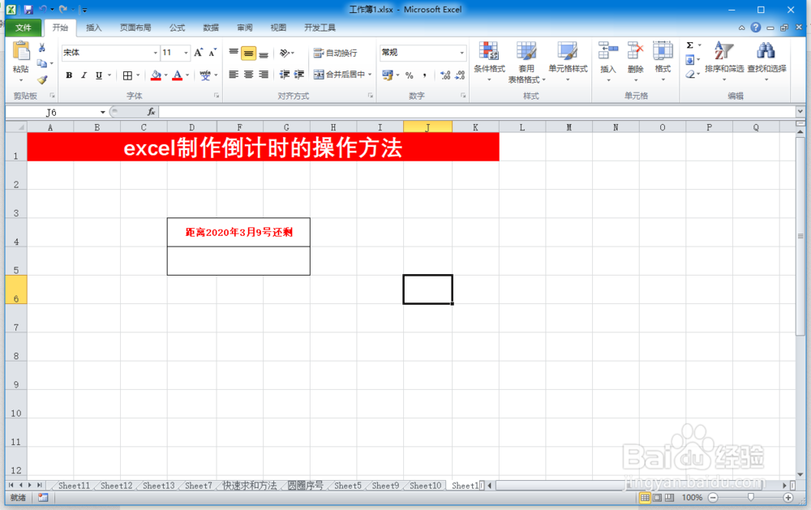Switch to the Data (数据) tab
Image resolution: width=811 pixels, height=510 pixels.
tap(211, 28)
